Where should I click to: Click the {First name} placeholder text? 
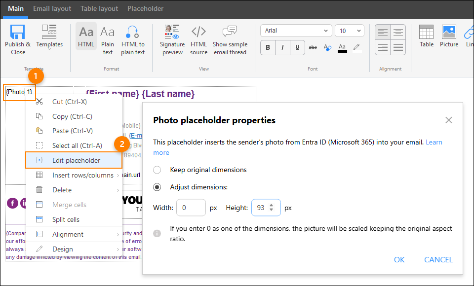(113, 94)
